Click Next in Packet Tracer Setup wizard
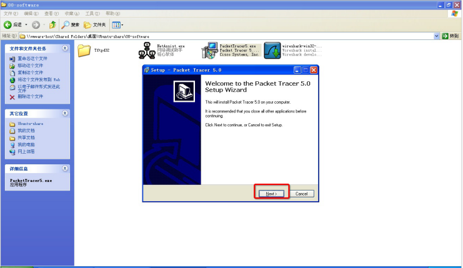This screenshot has width=463, height=268. [271, 194]
